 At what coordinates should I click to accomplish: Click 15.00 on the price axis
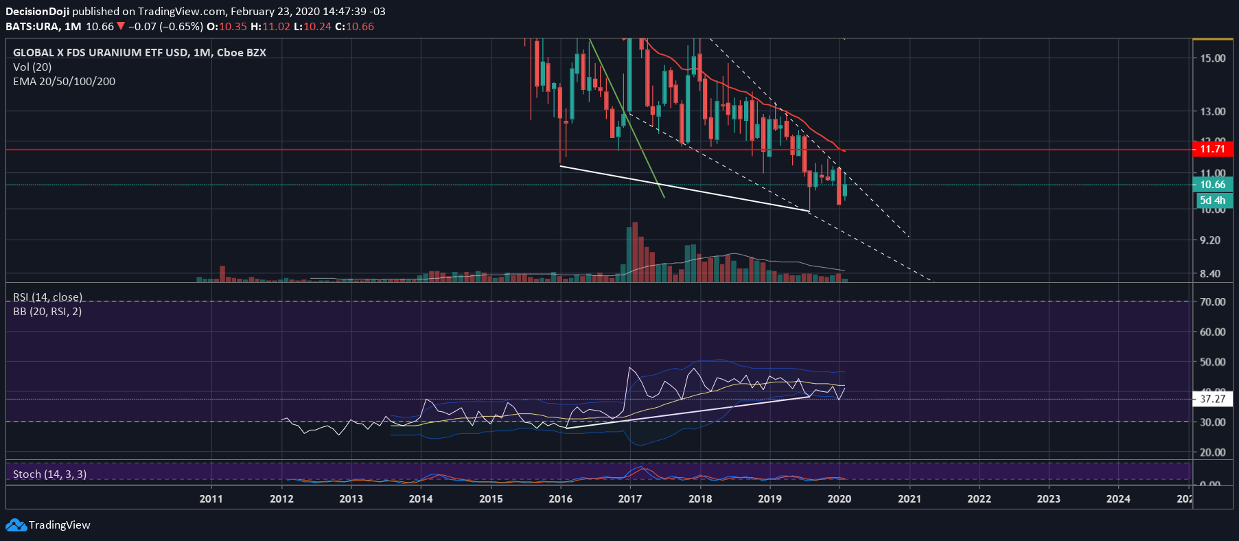tap(1213, 58)
